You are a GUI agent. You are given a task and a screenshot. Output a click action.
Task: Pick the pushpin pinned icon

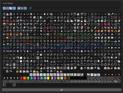click(18, 18)
